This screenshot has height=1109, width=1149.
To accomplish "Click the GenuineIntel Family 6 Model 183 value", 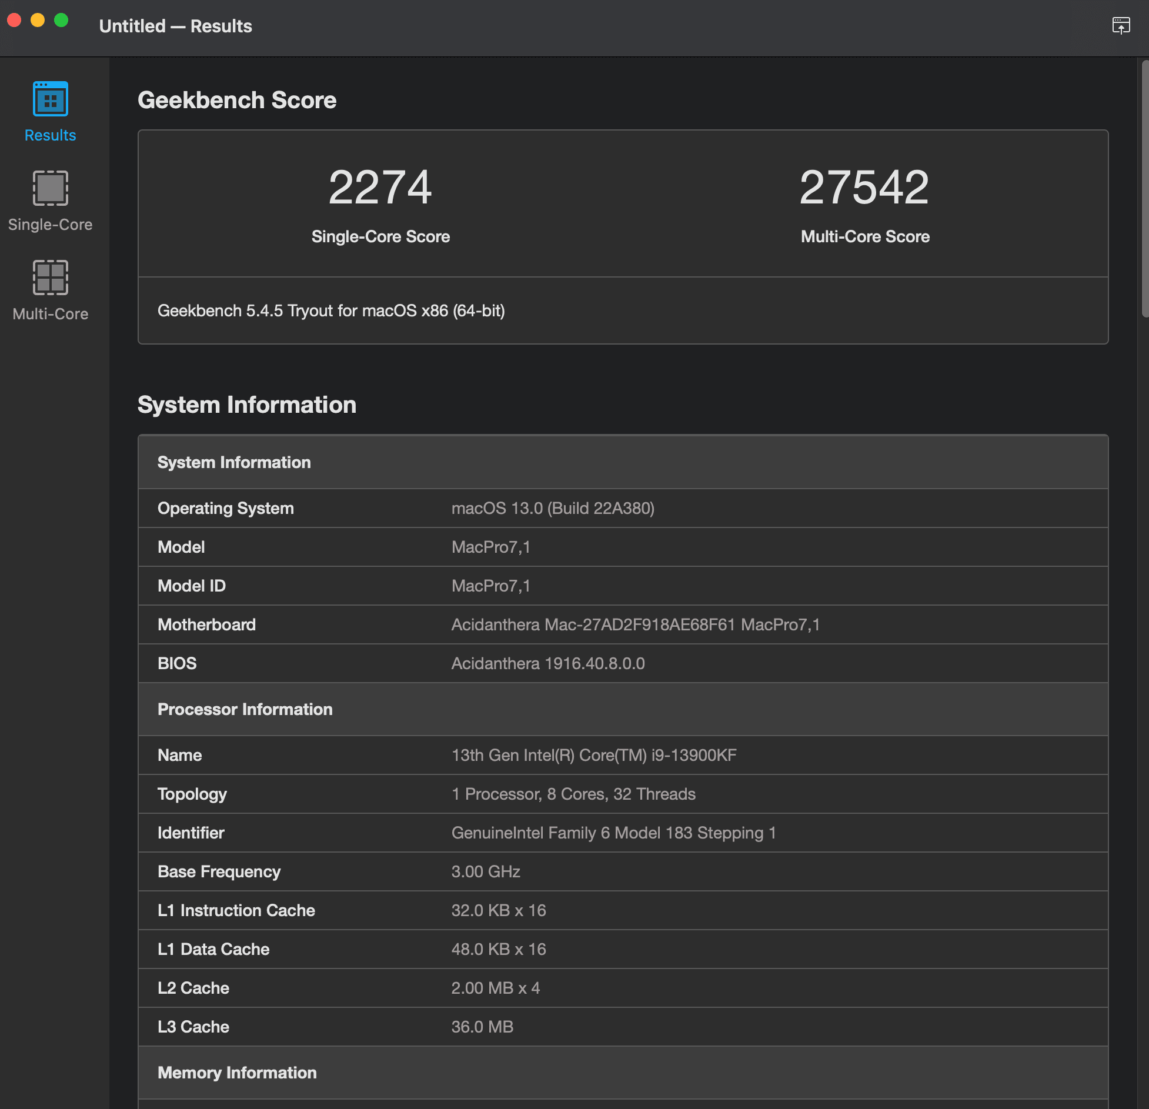I will tap(614, 833).
